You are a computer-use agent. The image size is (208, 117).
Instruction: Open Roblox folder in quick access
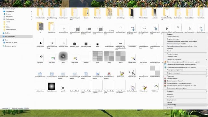click(7, 27)
